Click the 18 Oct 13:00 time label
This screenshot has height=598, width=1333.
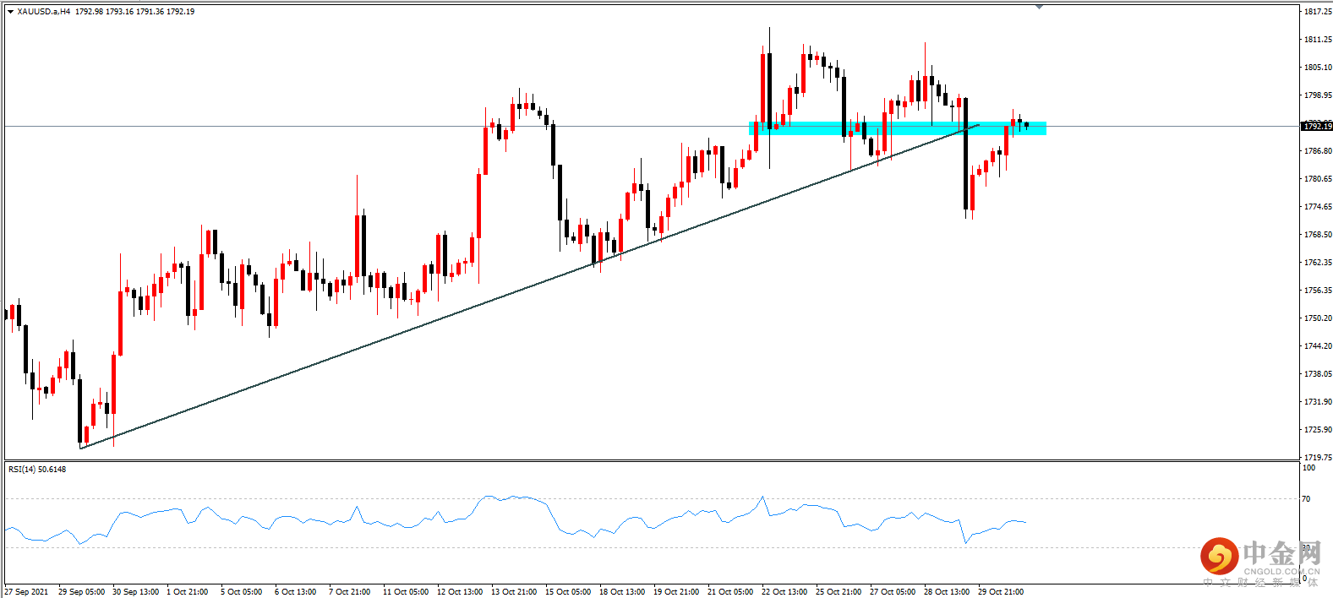(x=622, y=592)
